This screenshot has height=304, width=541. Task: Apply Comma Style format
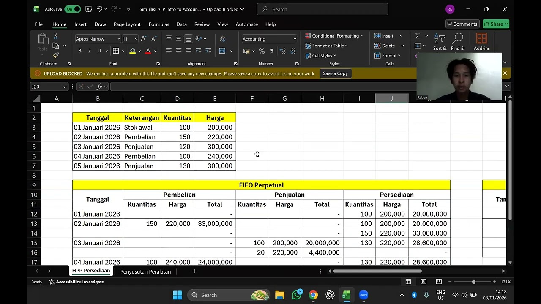point(272,51)
